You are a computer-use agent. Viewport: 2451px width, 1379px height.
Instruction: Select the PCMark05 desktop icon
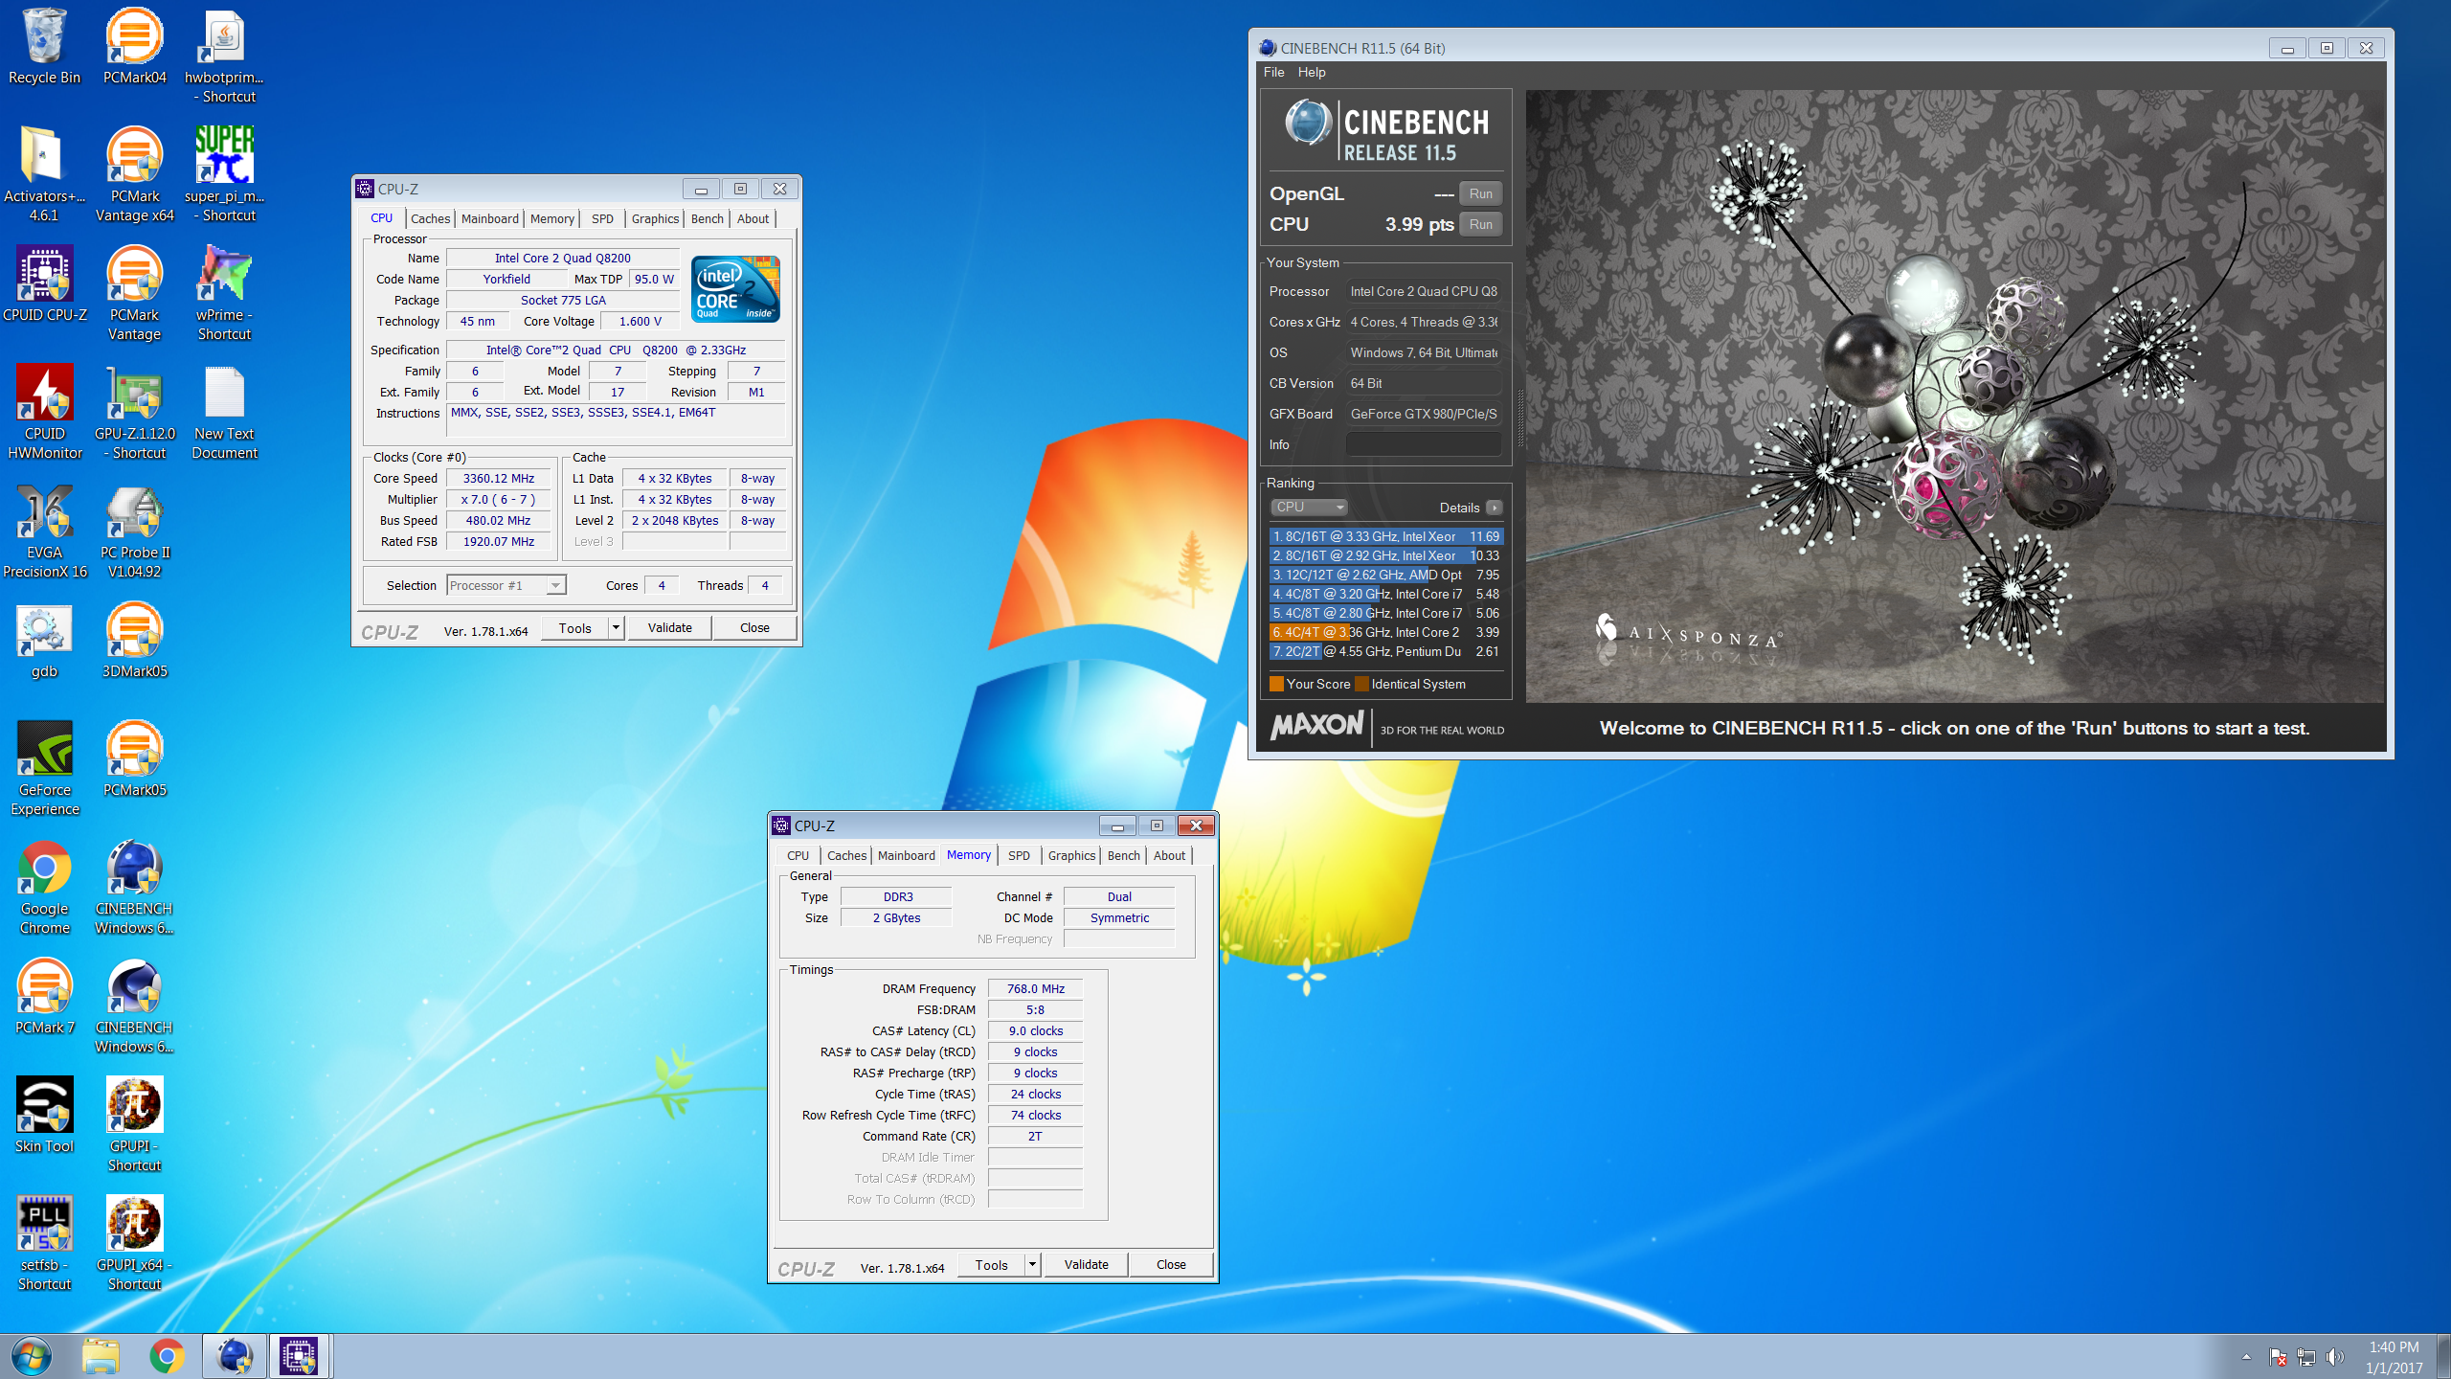coord(134,758)
